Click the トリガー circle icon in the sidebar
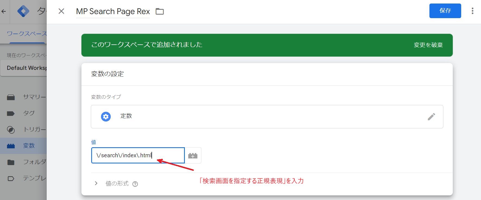Screen dimensions: 481x200 (11, 130)
